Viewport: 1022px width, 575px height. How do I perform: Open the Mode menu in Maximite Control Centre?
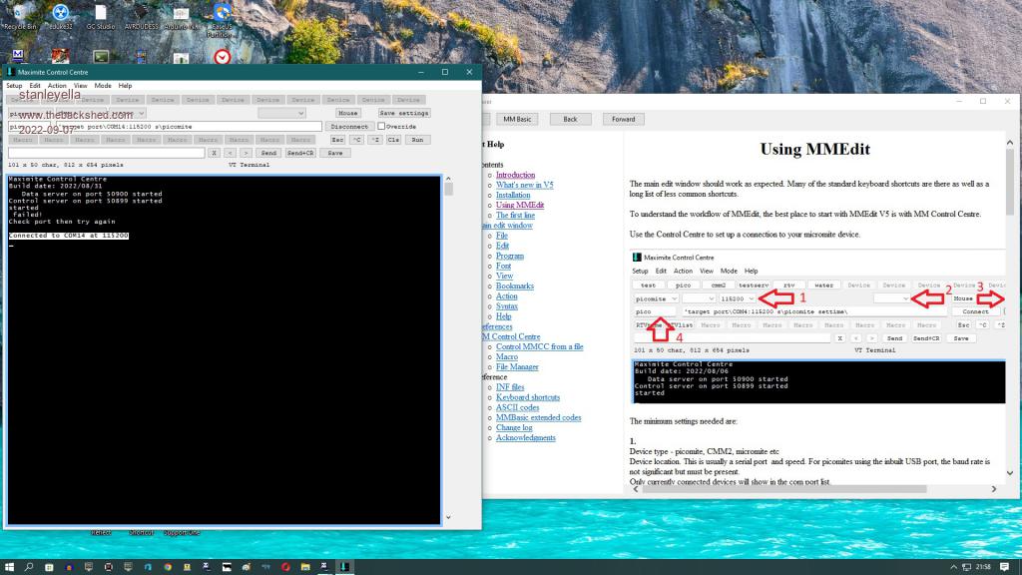coord(102,86)
